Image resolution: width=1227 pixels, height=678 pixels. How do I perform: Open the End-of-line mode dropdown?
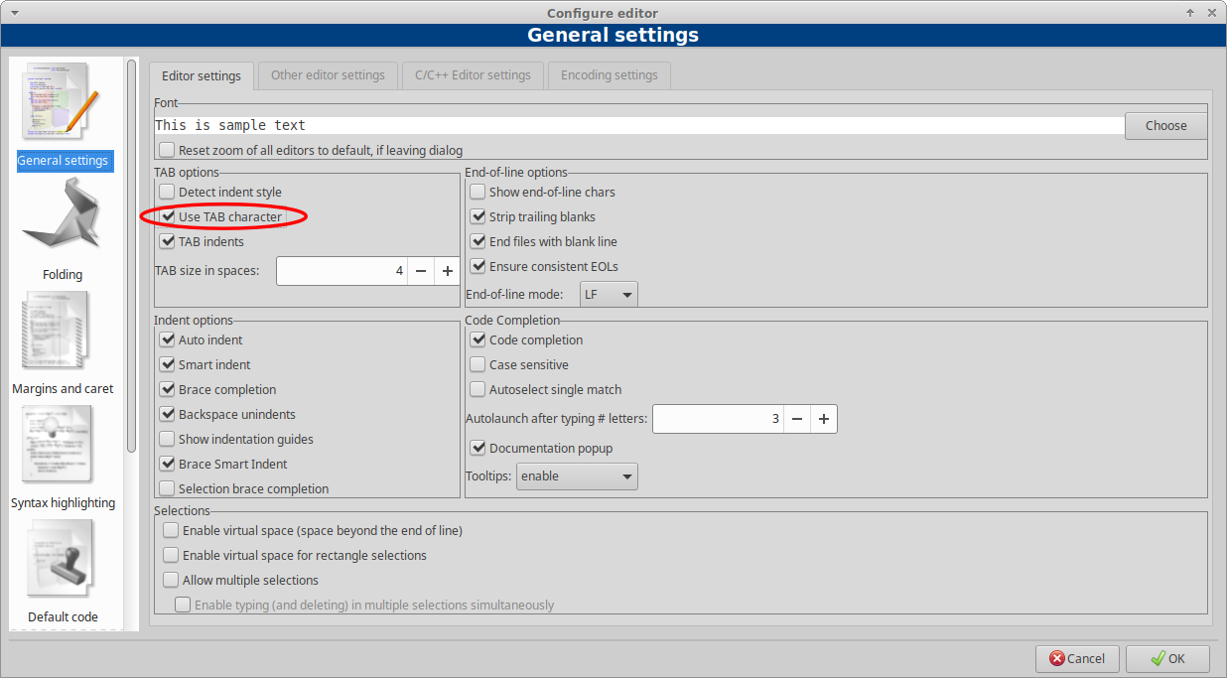click(x=609, y=295)
